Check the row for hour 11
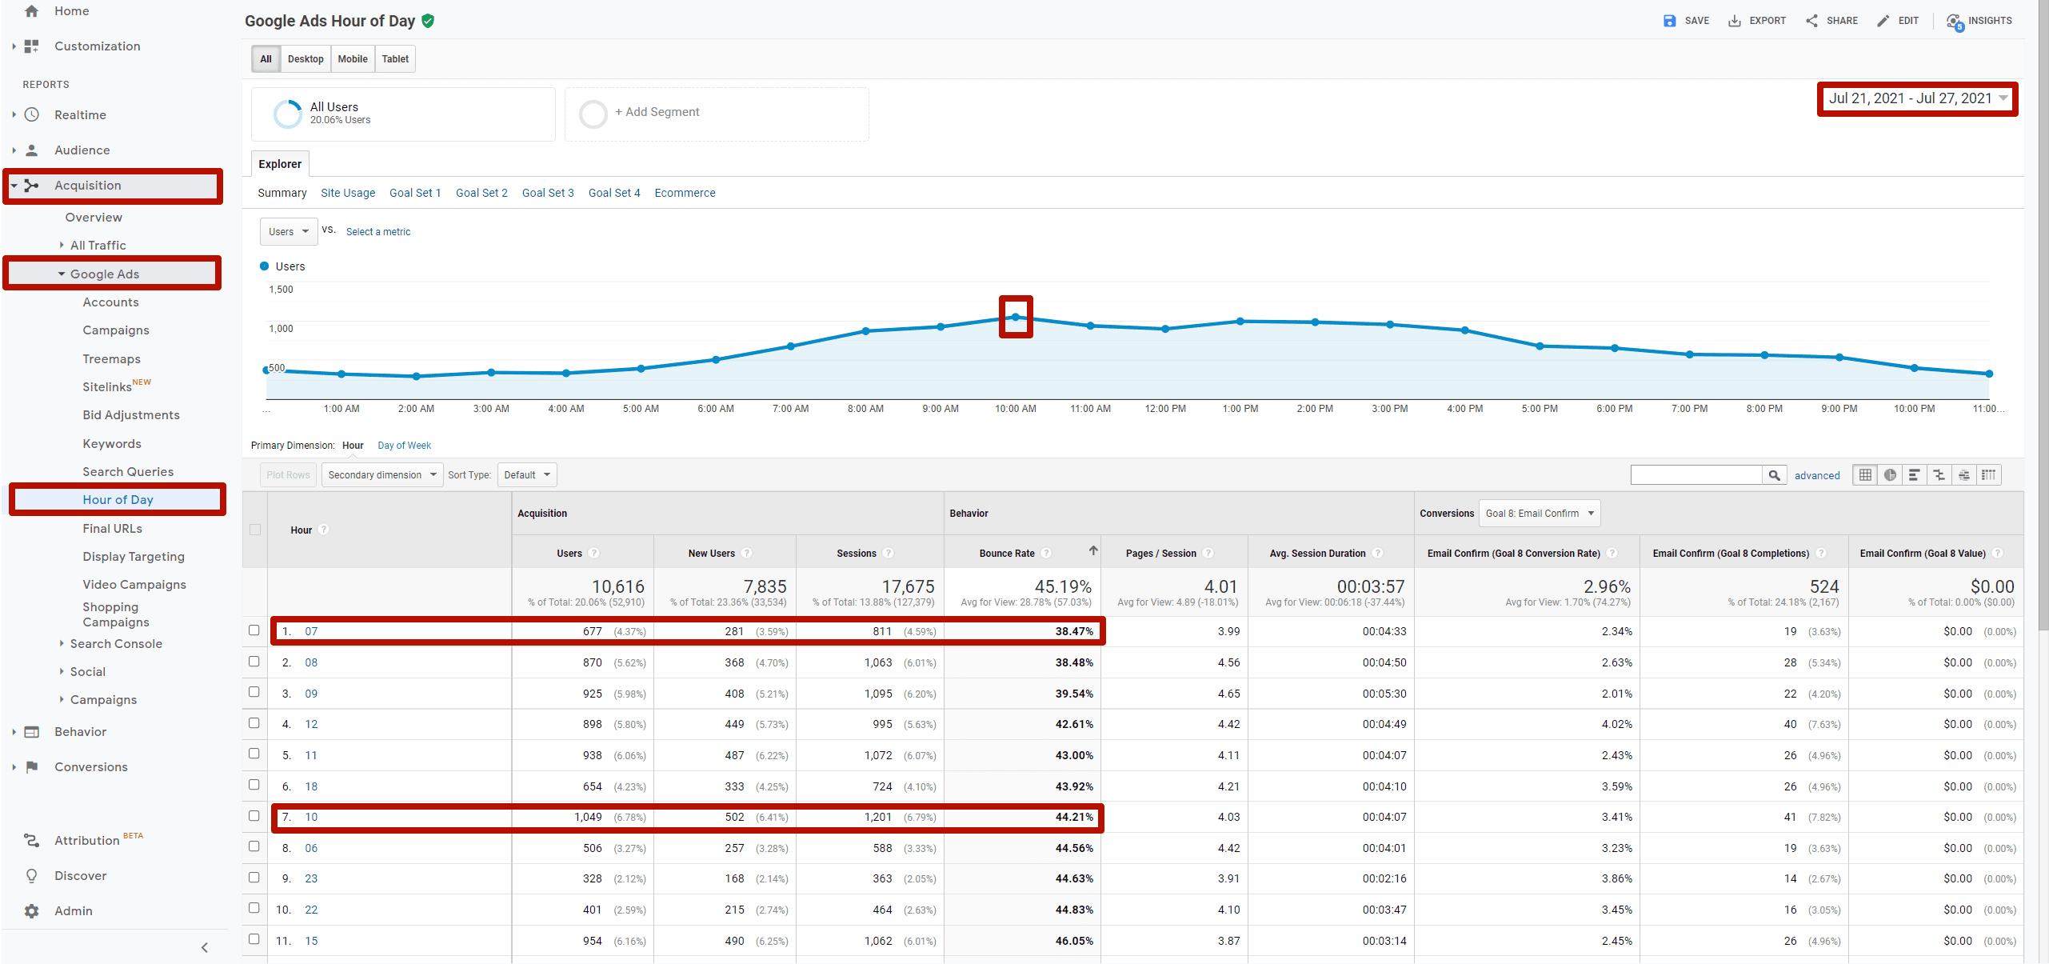The height and width of the screenshot is (964, 2049). [254, 754]
